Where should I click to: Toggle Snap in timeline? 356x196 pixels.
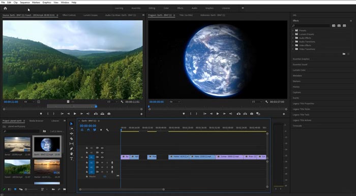click(88, 130)
